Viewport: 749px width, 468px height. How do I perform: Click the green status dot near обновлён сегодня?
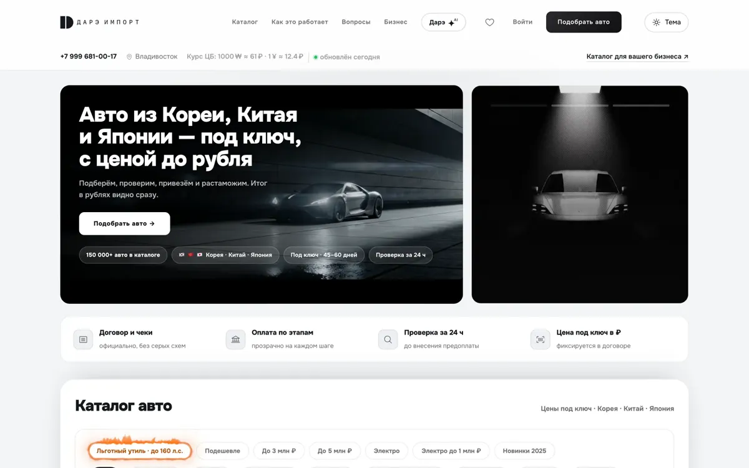tap(315, 57)
